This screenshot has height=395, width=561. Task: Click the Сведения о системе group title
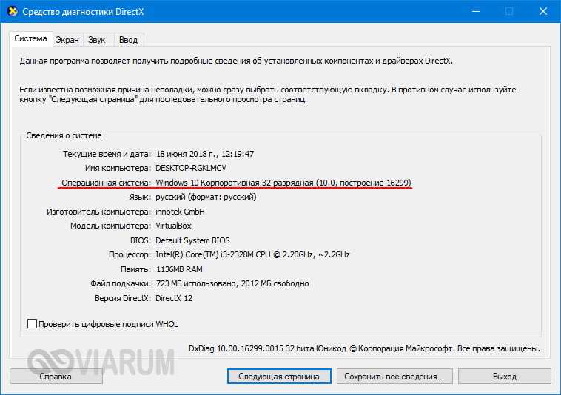point(64,135)
